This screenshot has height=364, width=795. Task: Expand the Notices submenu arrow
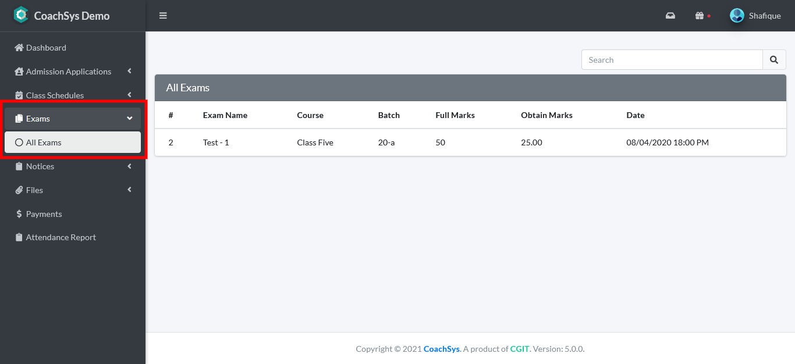coord(129,166)
